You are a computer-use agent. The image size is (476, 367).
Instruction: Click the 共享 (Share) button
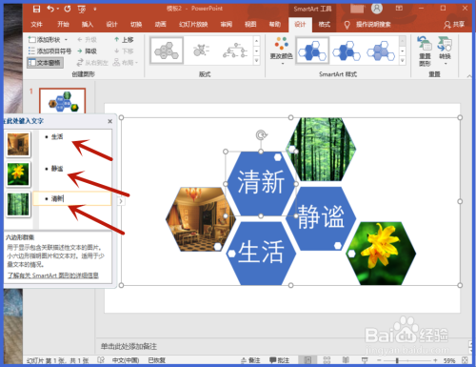tap(454, 25)
